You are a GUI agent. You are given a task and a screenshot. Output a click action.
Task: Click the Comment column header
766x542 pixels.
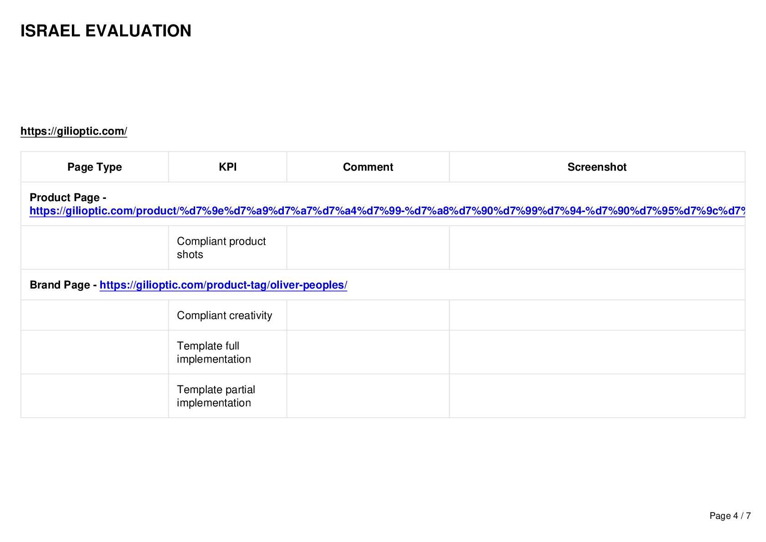pyautogui.click(x=368, y=167)
